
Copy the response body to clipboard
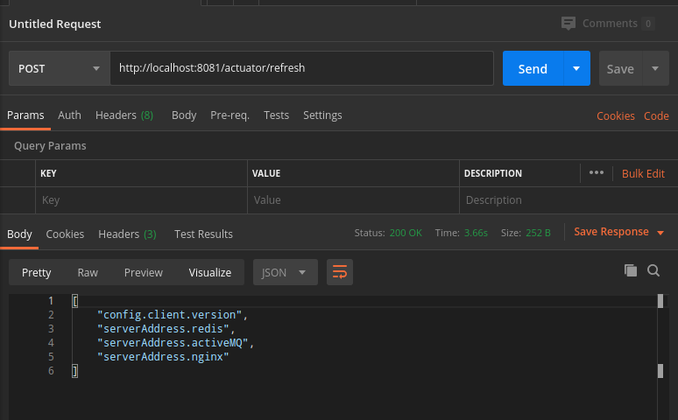pos(630,271)
